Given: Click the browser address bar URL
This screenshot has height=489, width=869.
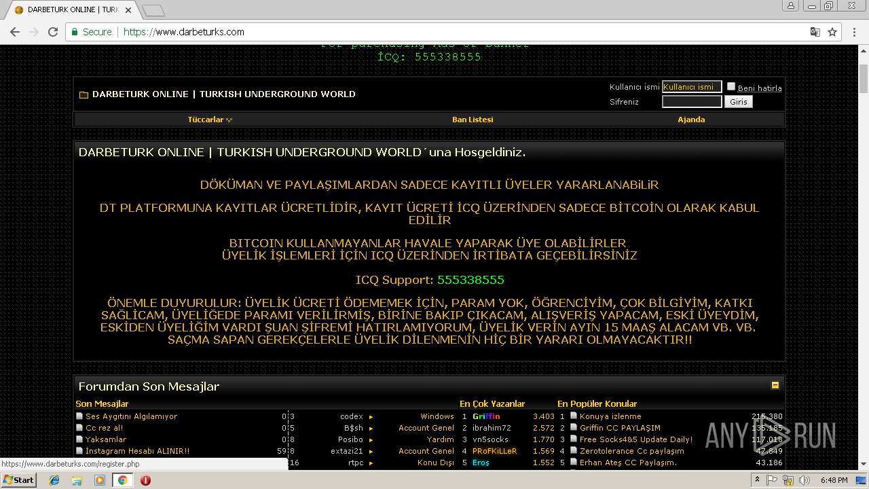Looking at the screenshot, I should click(184, 32).
